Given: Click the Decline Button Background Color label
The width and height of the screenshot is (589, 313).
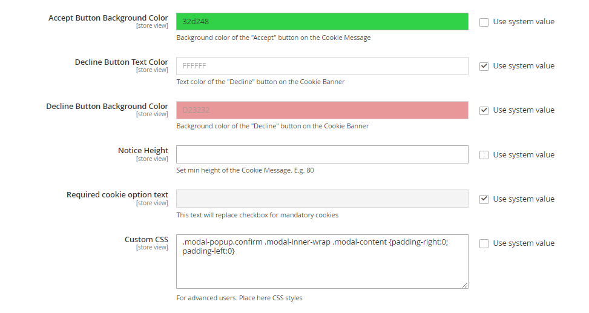Looking at the screenshot, I should 107,107.
